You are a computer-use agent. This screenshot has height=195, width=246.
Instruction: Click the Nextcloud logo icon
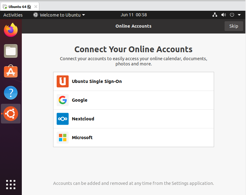[63, 119]
